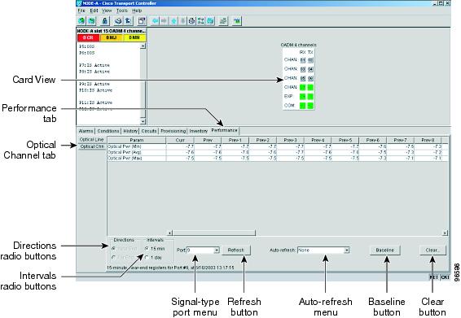The image size is (461, 318).
Task: Click the Baseline button
Action: click(x=385, y=250)
